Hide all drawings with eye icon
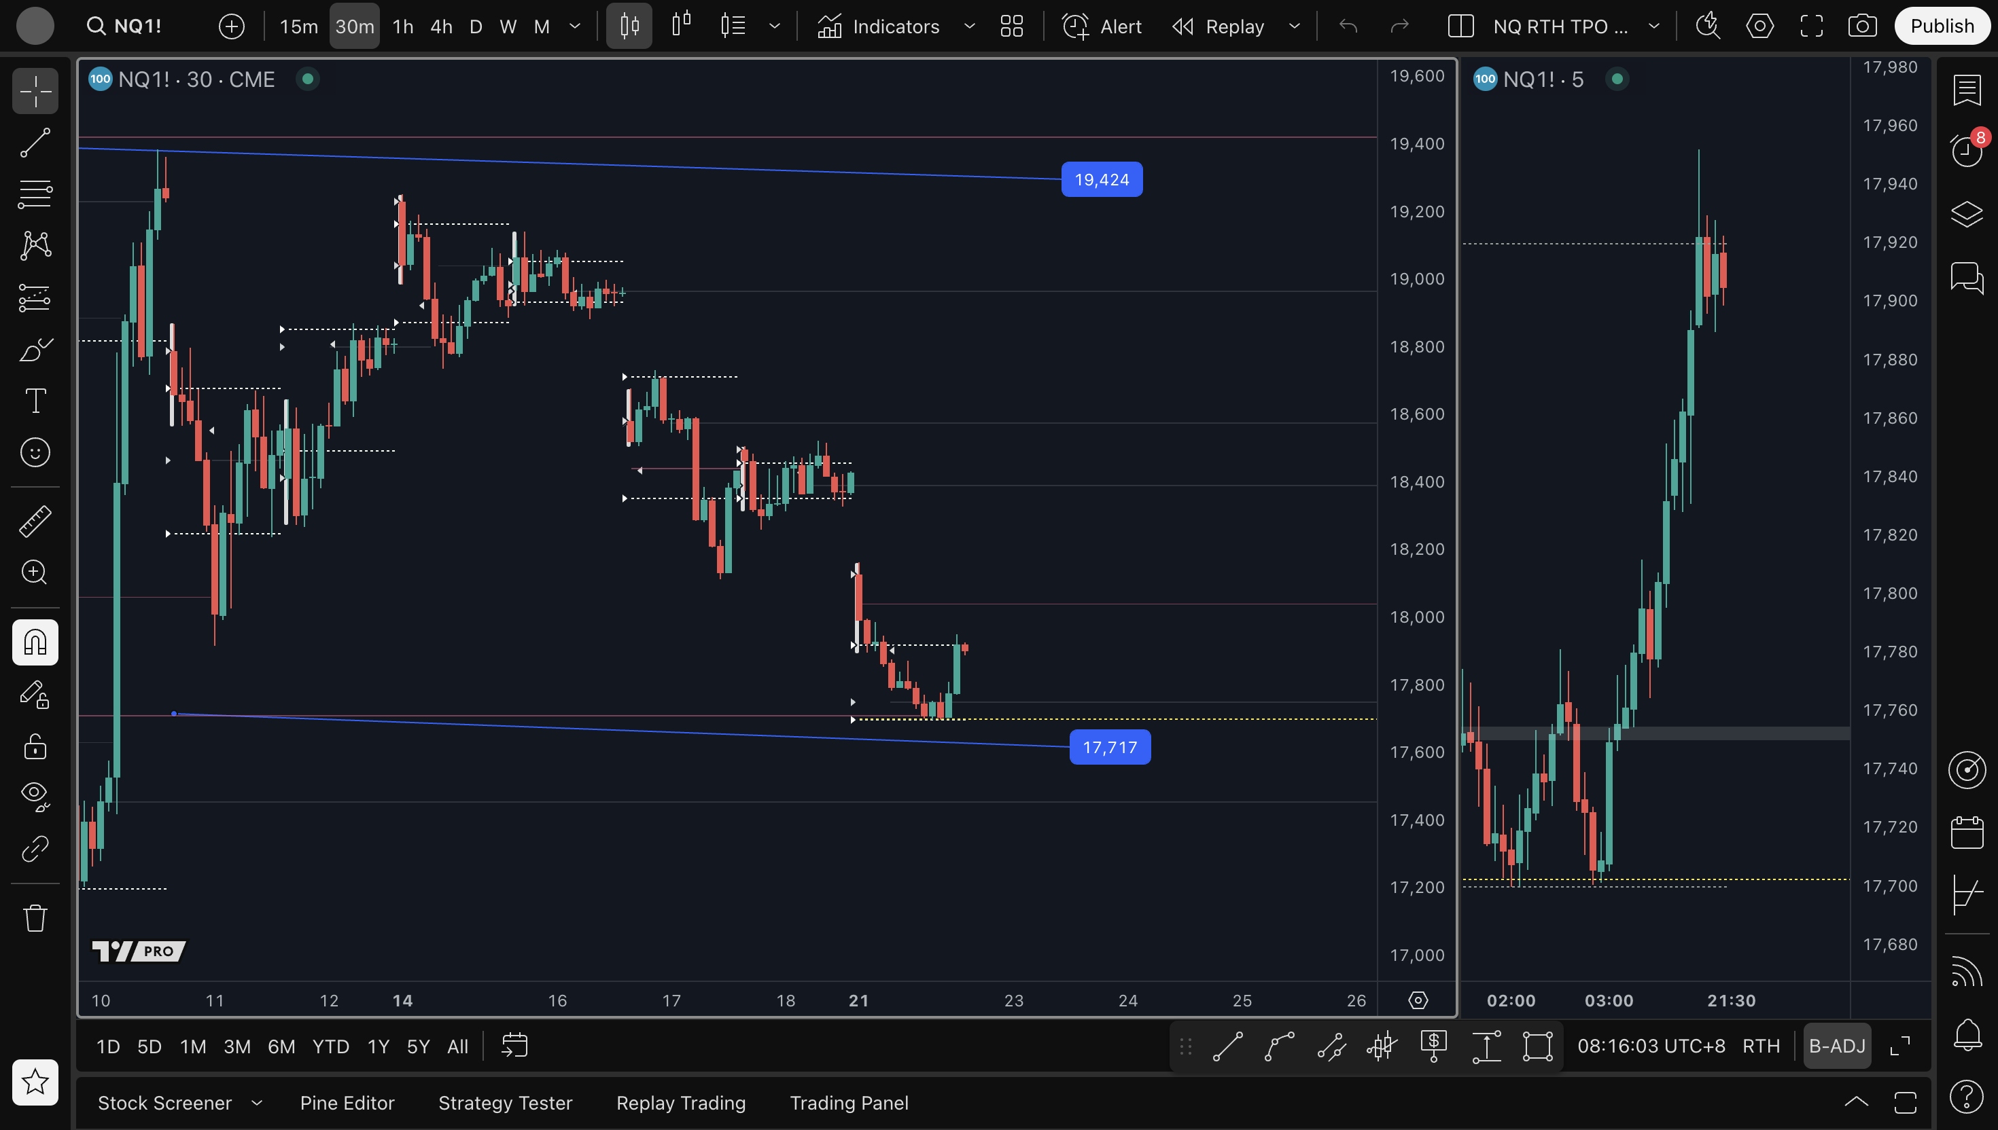 click(x=35, y=795)
